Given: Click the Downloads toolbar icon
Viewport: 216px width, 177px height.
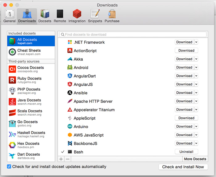Looking at the screenshot, I should click(x=27, y=14).
